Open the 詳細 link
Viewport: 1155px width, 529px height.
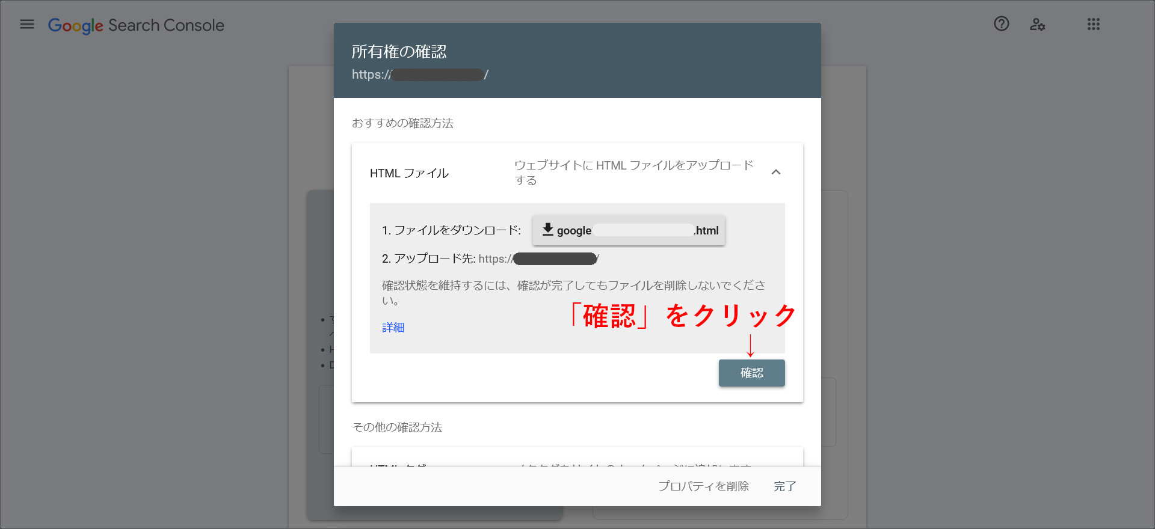[x=393, y=328]
